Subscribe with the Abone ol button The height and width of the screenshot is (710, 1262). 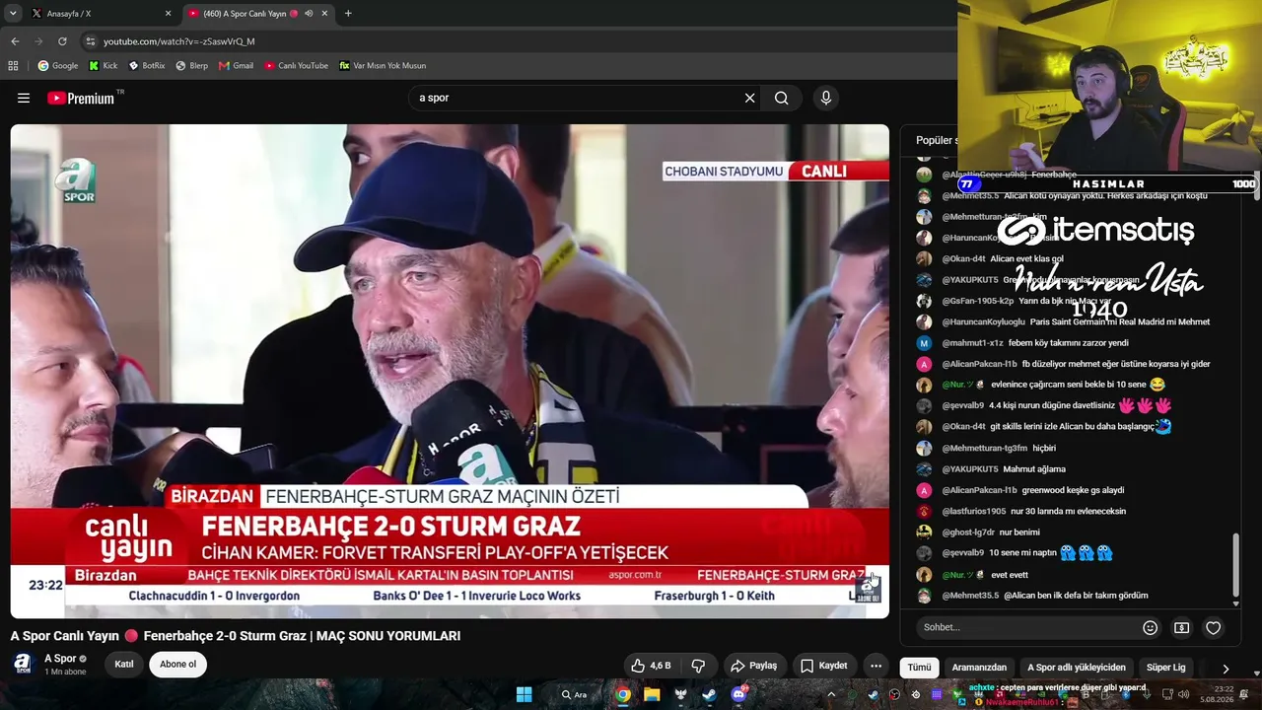pos(178,665)
